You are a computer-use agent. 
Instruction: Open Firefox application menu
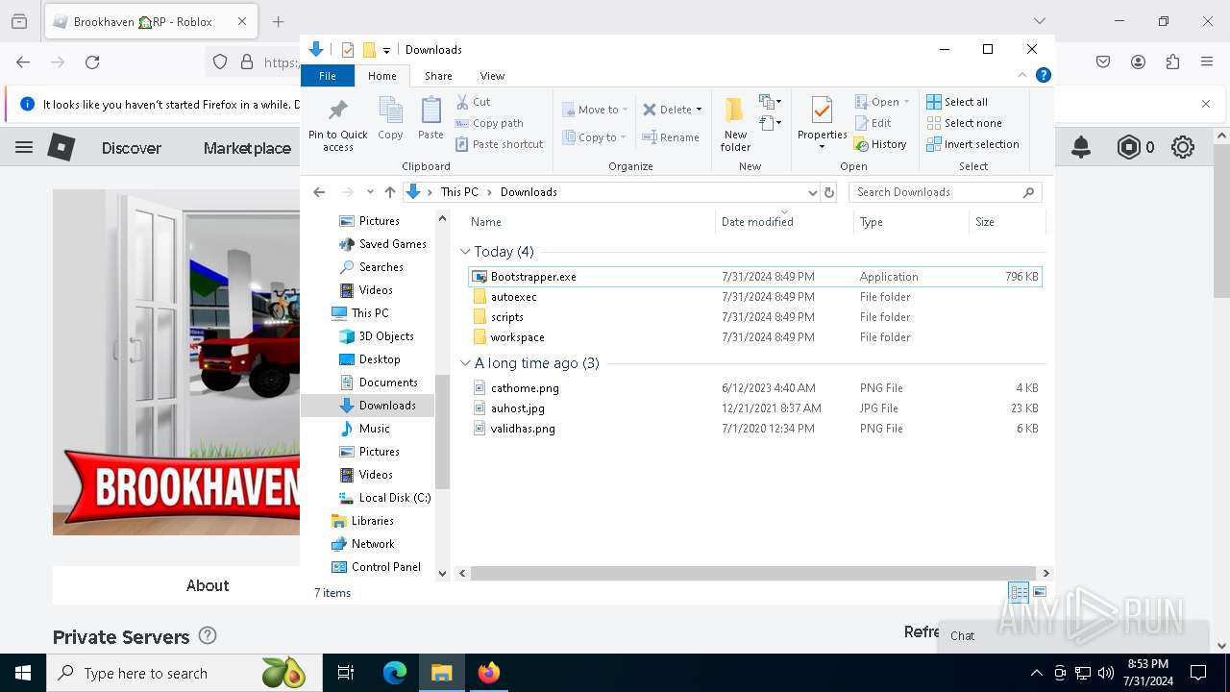(x=1207, y=62)
